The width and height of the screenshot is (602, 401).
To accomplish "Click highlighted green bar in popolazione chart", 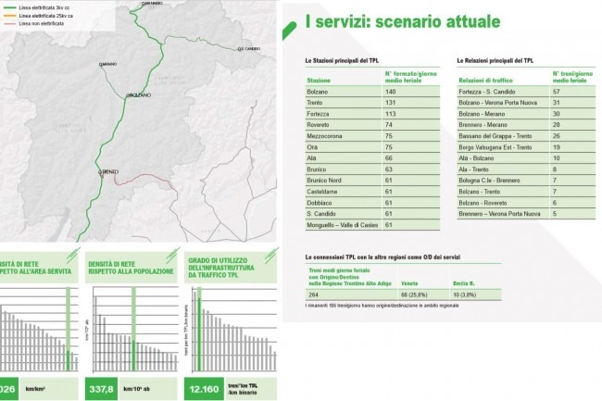I will [x=133, y=356].
